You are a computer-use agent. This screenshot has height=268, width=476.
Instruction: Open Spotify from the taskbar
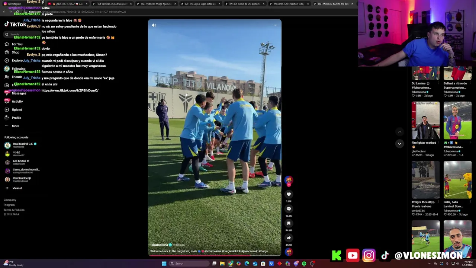pos(304,264)
